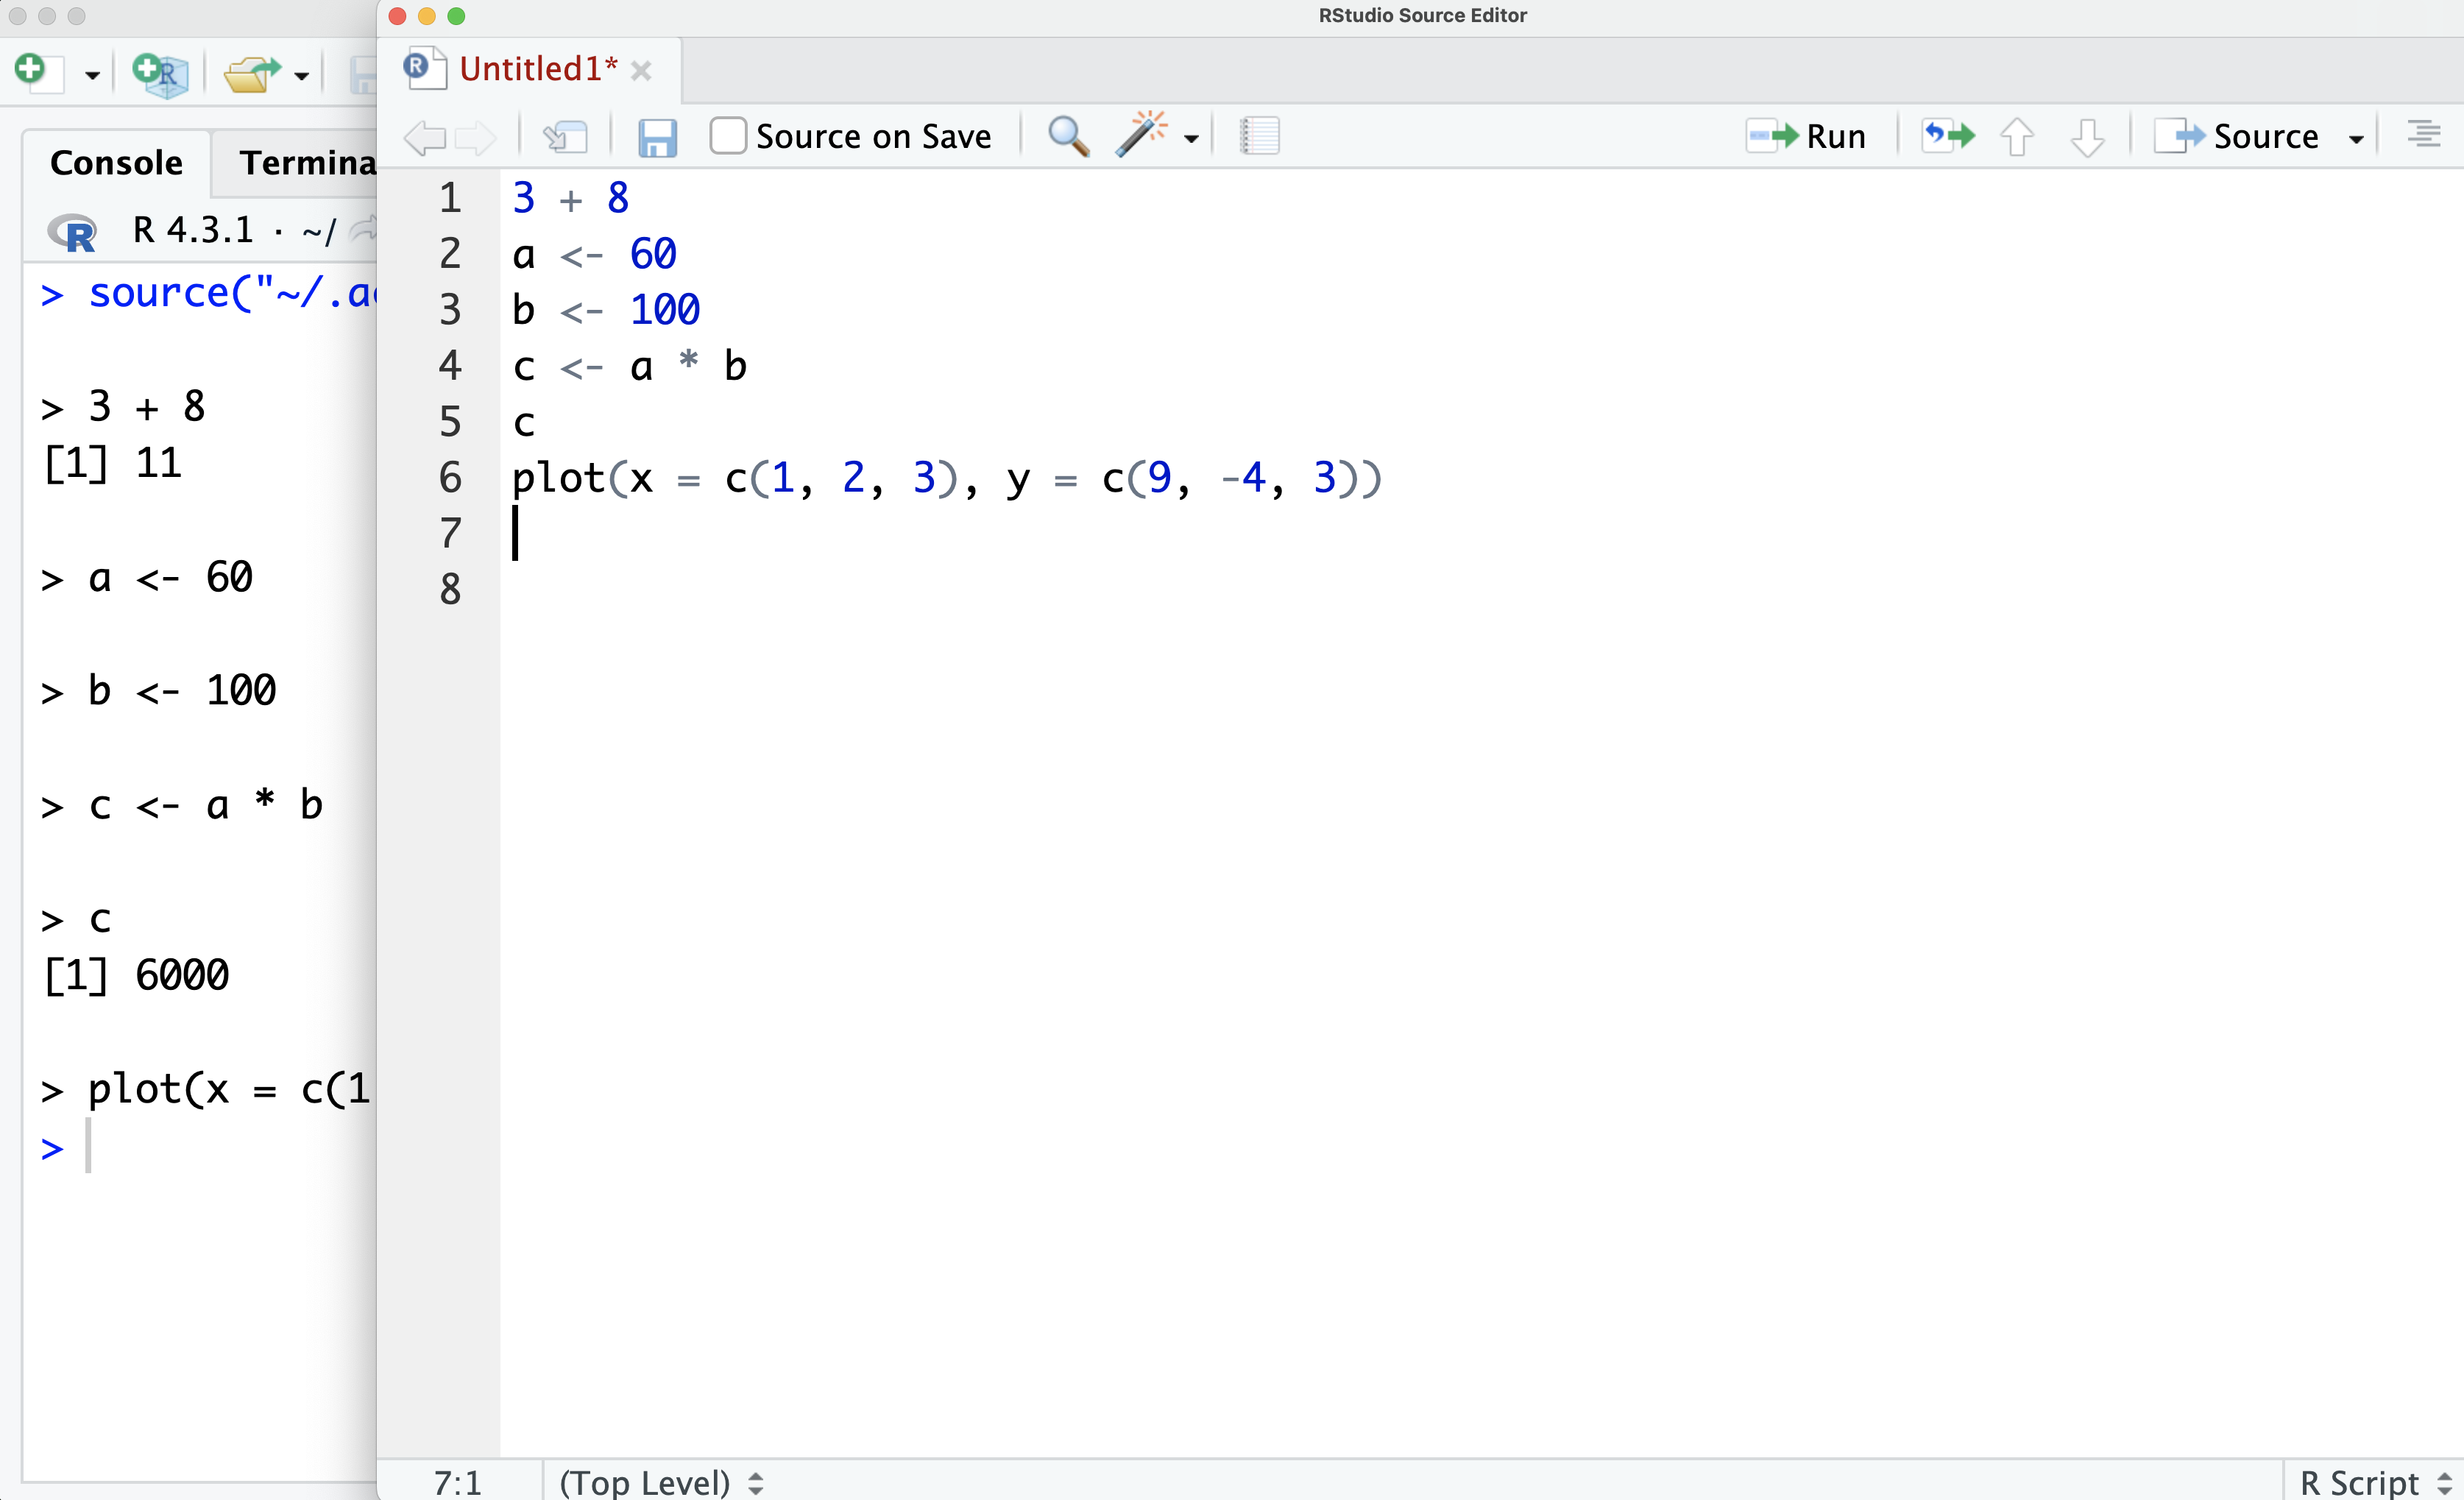Viewport: 2464px width, 1500px height.
Task: Expand the Source options dropdown
Action: (x=2357, y=138)
